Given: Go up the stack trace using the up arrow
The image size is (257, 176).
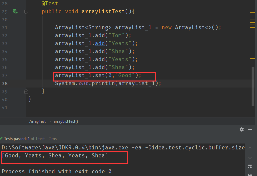Looking at the screenshot, I should [250, 148].
